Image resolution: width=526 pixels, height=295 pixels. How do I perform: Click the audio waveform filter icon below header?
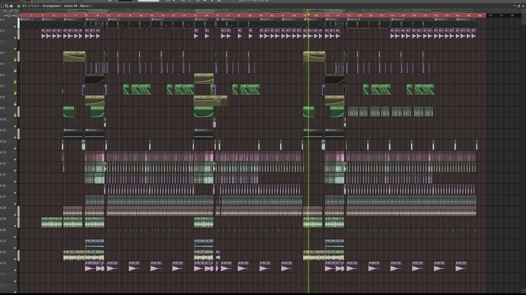pos(5,11)
